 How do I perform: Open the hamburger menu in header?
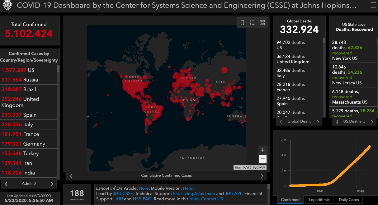373,5
